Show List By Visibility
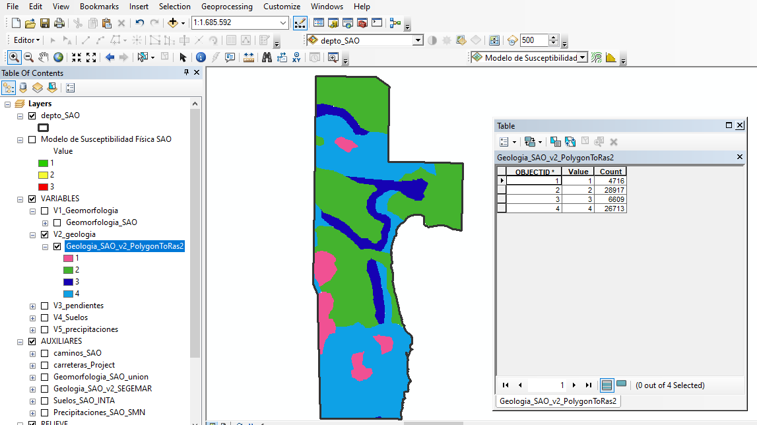Screen dimensions: 757x425 [38, 87]
